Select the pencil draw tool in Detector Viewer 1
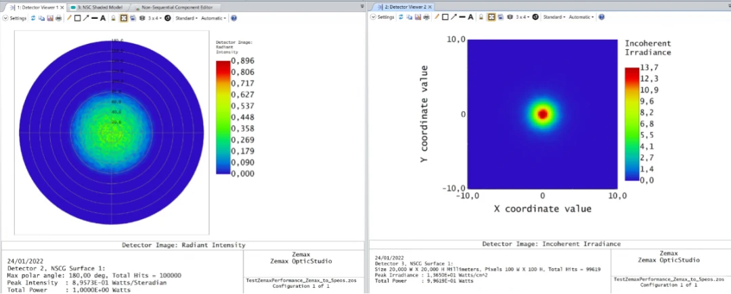This screenshot has height=294, width=731. coord(69,18)
